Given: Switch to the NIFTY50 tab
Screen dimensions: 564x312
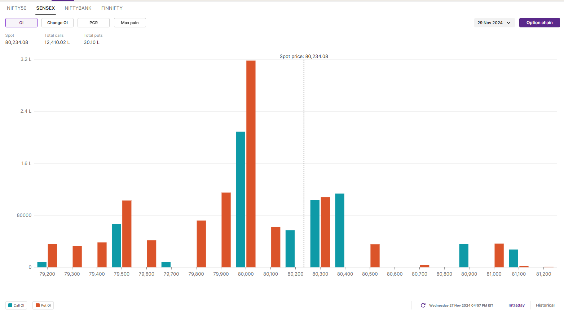Looking at the screenshot, I should (17, 8).
